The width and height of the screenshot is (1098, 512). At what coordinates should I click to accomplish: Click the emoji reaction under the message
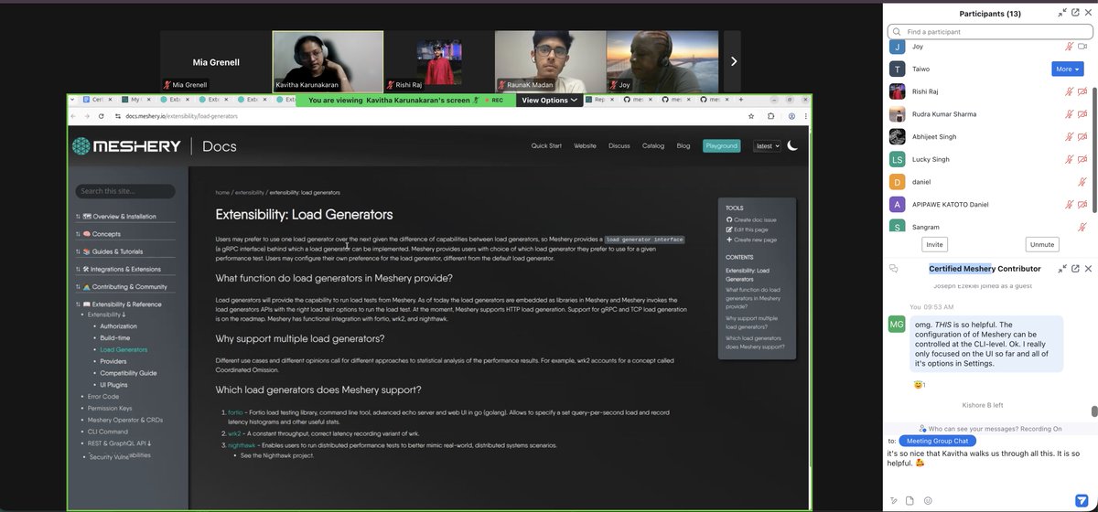(x=918, y=385)
